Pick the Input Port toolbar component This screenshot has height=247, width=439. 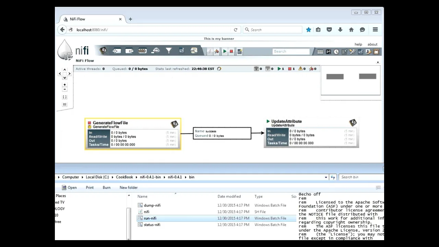pyautogui.click(x=117, y=51)
